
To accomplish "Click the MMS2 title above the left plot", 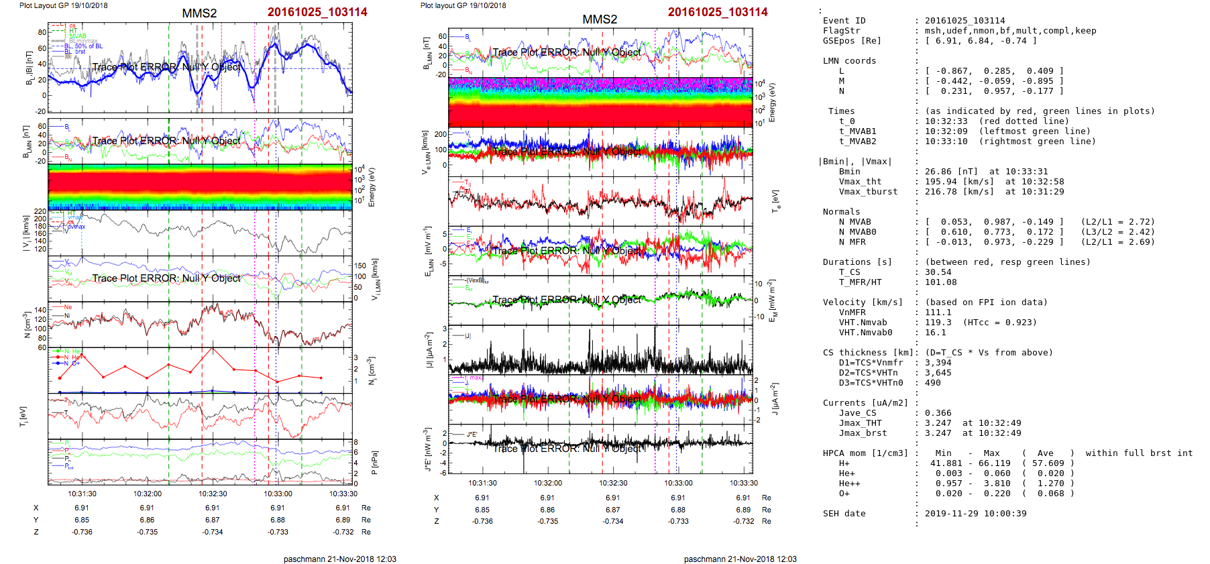I will pos(199,13).
